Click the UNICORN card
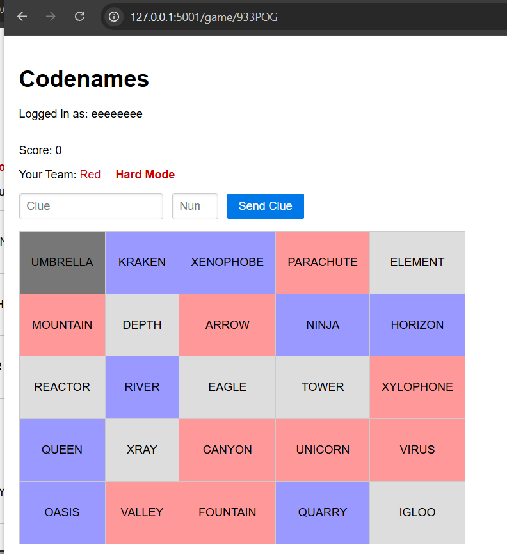The image size is (507, 554). click(323, 450)
